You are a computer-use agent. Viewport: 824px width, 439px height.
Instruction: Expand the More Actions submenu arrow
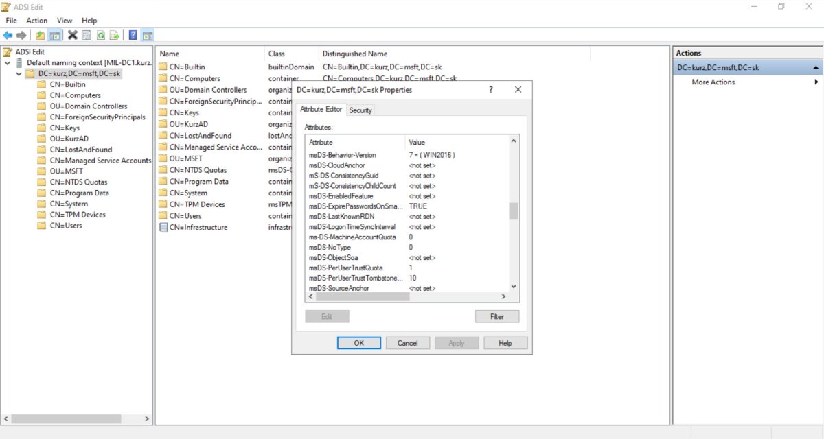coord(816,82)
